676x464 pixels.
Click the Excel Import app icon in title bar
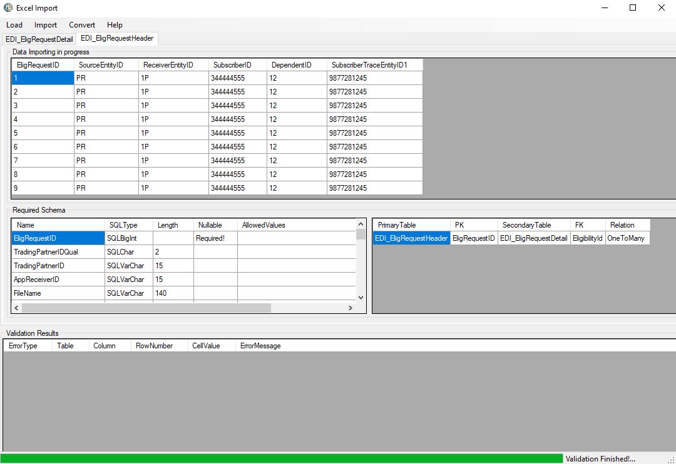[8, 8]
